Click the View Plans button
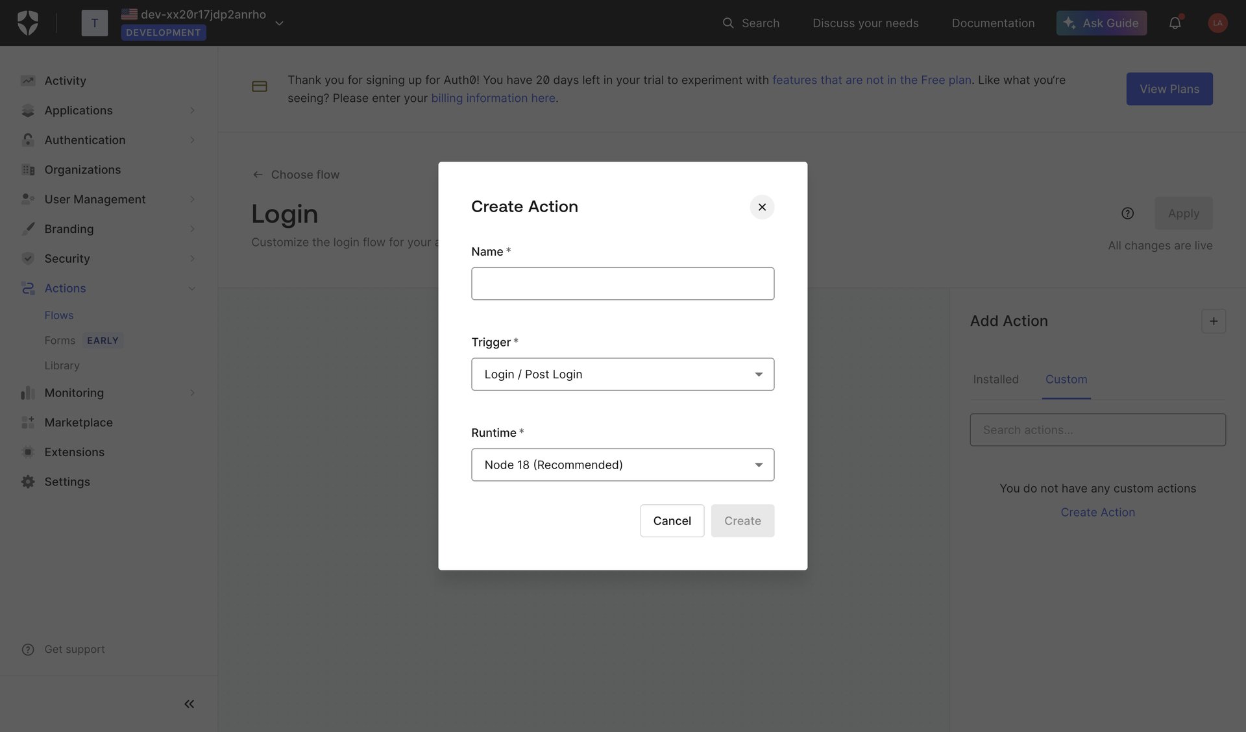 (1169, 89)
